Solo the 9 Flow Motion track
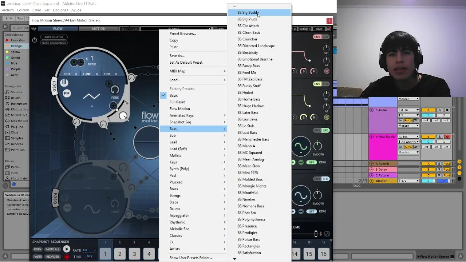This screenshot has width=466, height=262. pos(439,137)
